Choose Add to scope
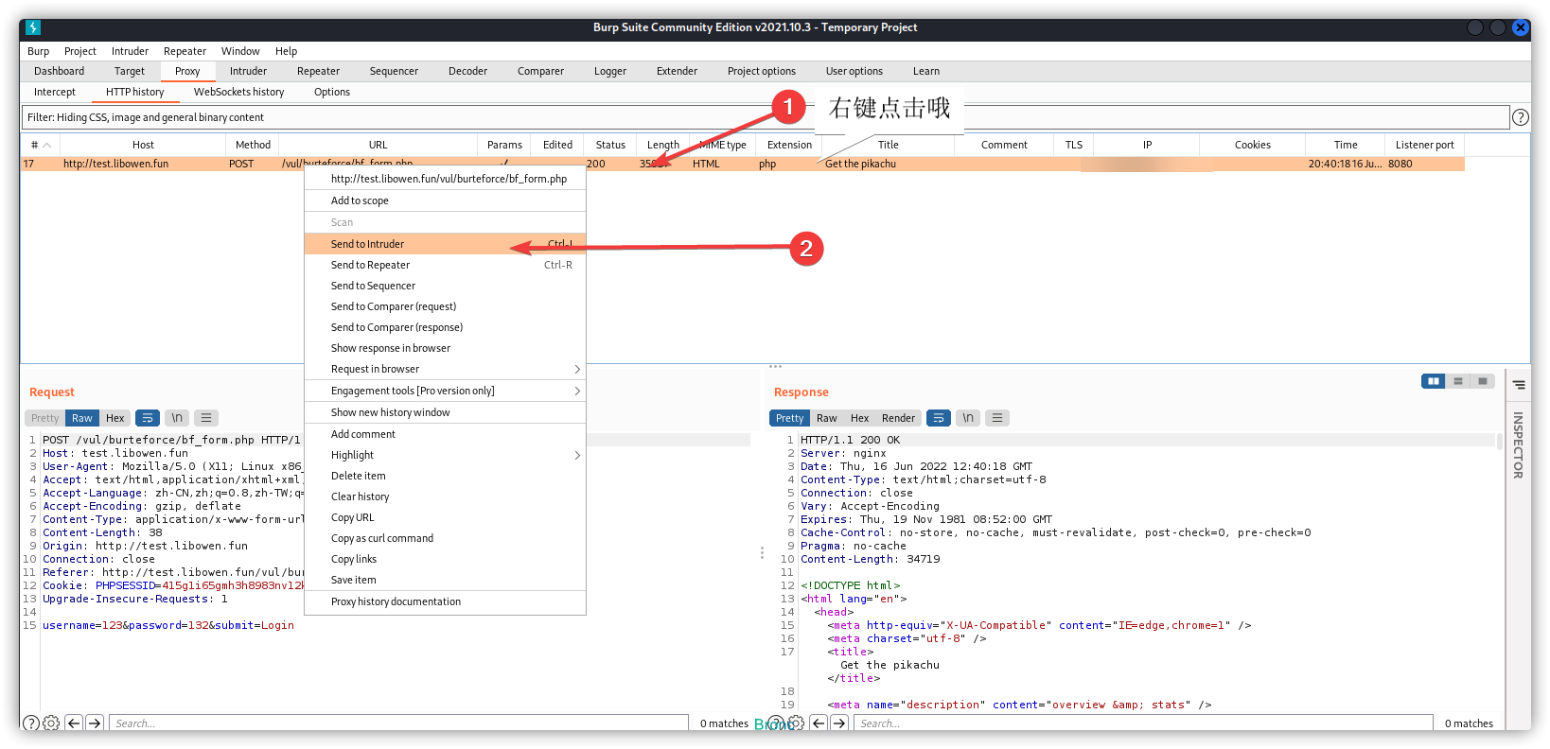The height and width of the screenshot is (749, 1550). pos(445,200)
